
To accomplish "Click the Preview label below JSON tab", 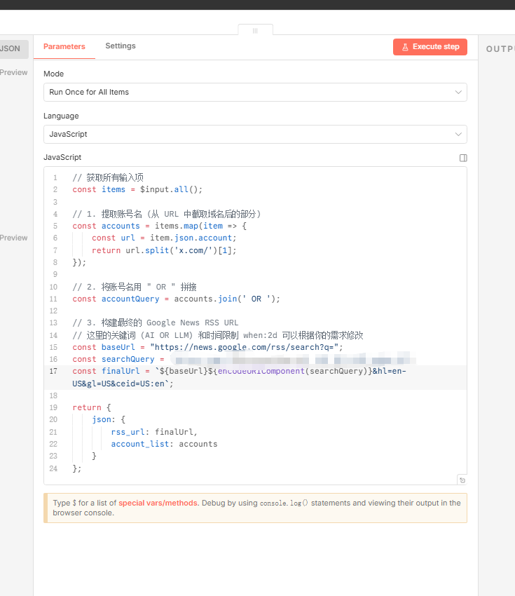I will 14,72.
